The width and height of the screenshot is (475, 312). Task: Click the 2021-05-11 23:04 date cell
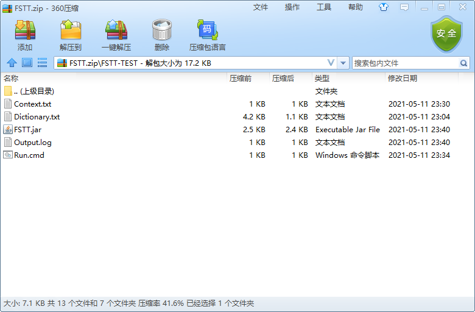point(419,117)
